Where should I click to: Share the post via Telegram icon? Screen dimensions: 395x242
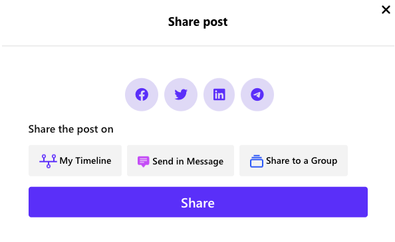coord(257,95)
